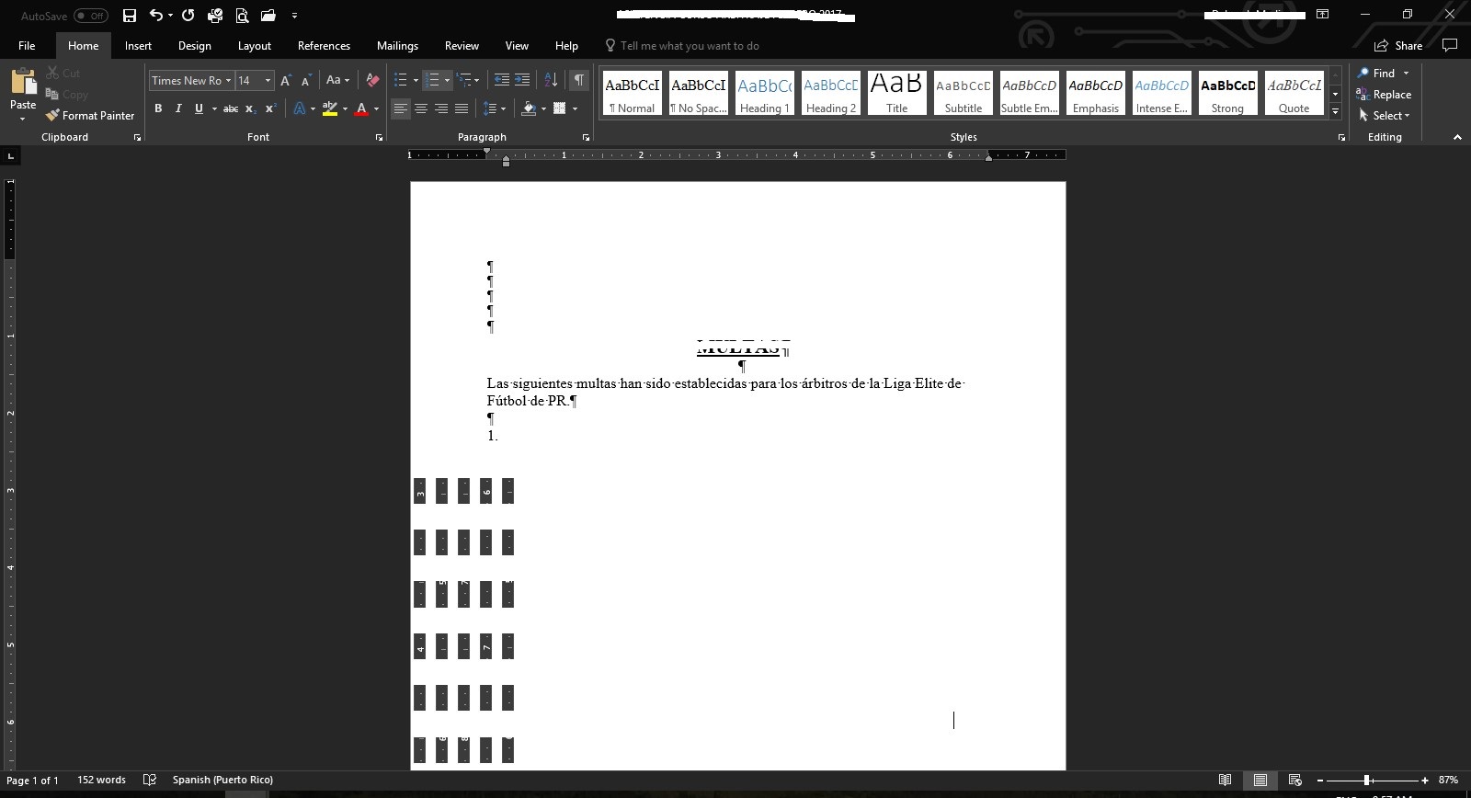Click the zoom slider handle in status bar
The height and width of the screenshot is (798, 1471).
pos(1367,780)
